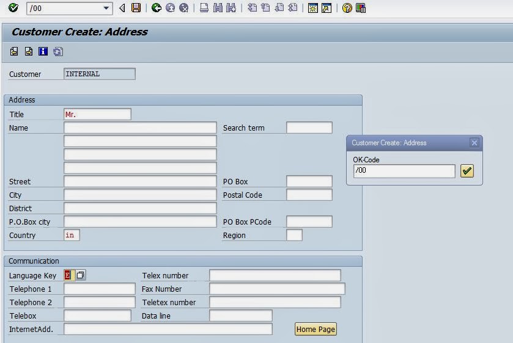Click the blue information icon

click(x=43, y=52)
